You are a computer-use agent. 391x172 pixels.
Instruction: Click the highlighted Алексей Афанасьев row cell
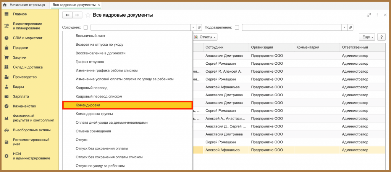(x=226, y=150)
